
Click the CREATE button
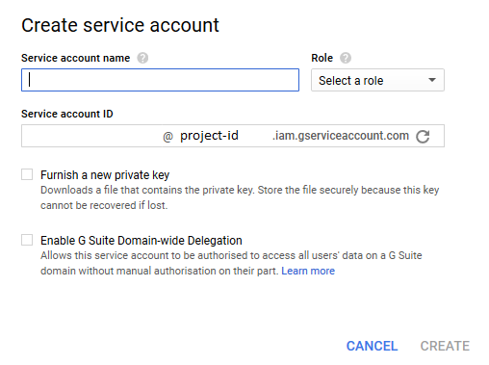445,346
